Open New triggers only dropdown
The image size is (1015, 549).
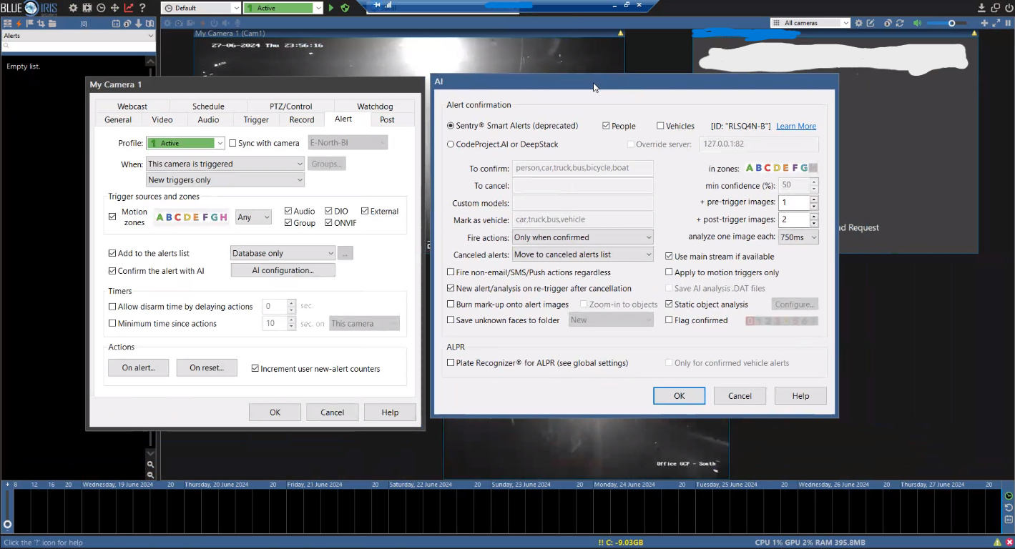point(225,180)
